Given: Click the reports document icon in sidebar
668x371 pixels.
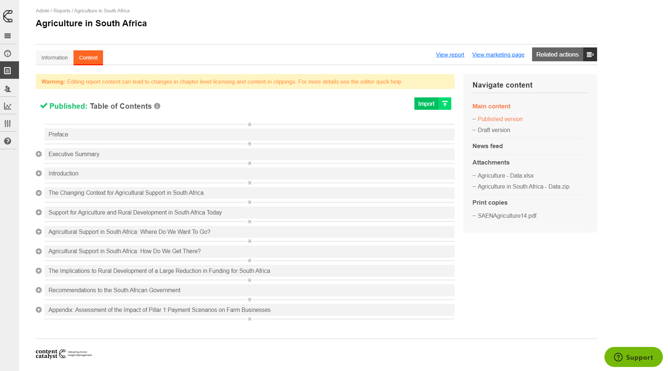Looking at the screenshot, I should point(8,71).
